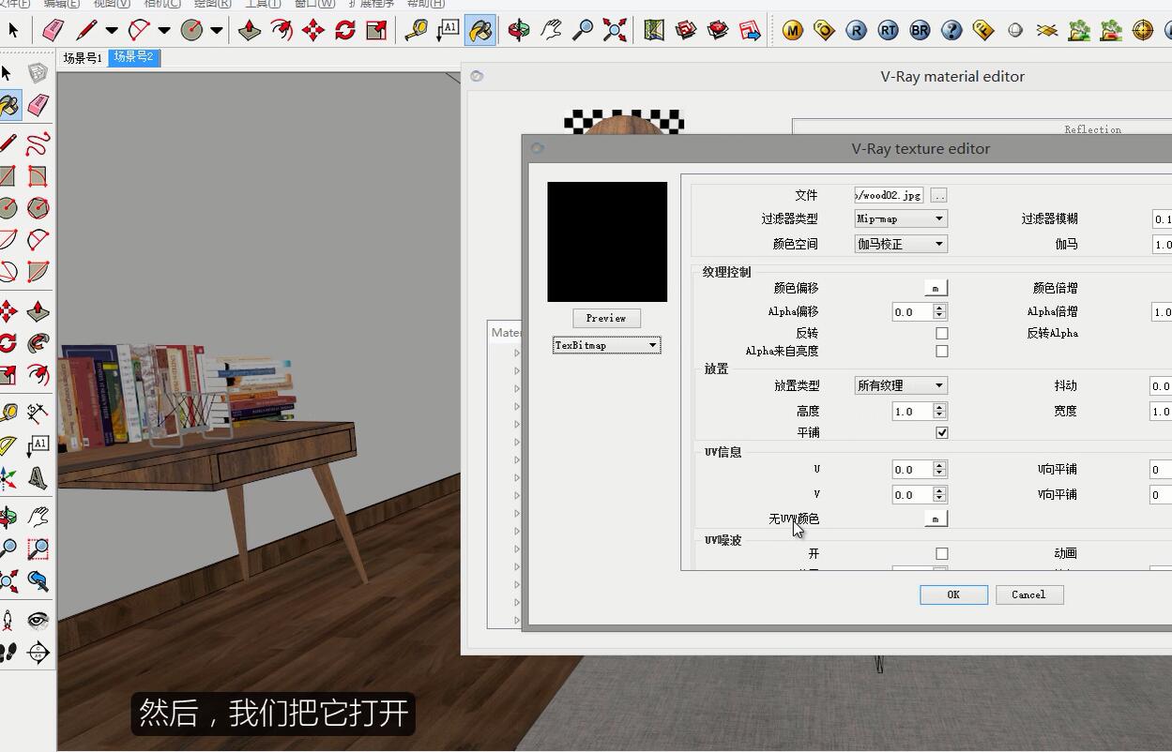Expand 放置类型 所有纹理 dropdown

tap(900, 385)
